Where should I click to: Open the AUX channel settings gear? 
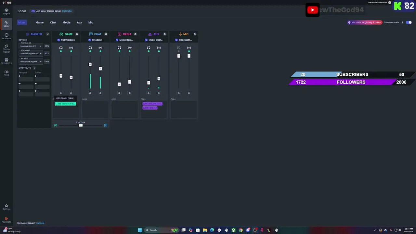(164, 34)
